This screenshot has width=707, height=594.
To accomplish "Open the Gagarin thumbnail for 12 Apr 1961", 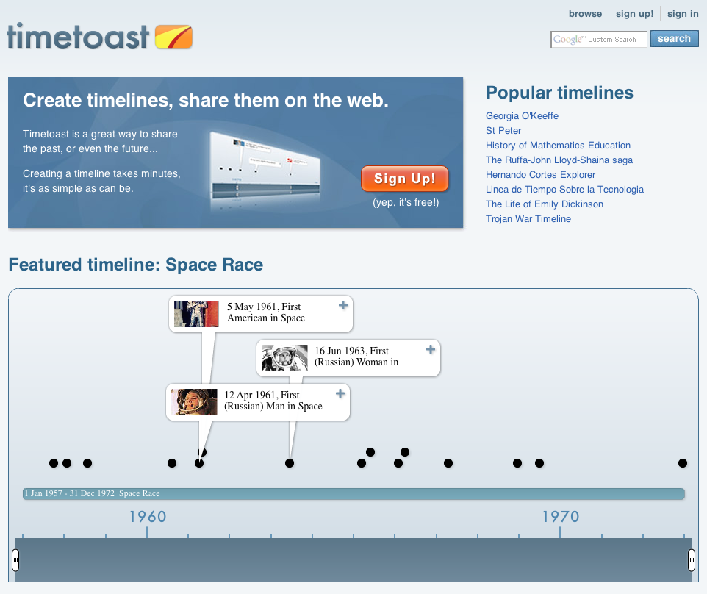I will click(194, 402).
